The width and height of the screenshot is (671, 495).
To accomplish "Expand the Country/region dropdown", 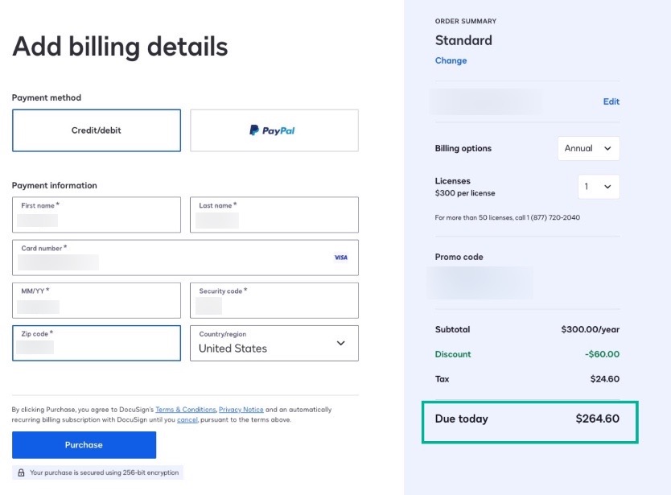I will pyautogui.click(x=274, y=343).
